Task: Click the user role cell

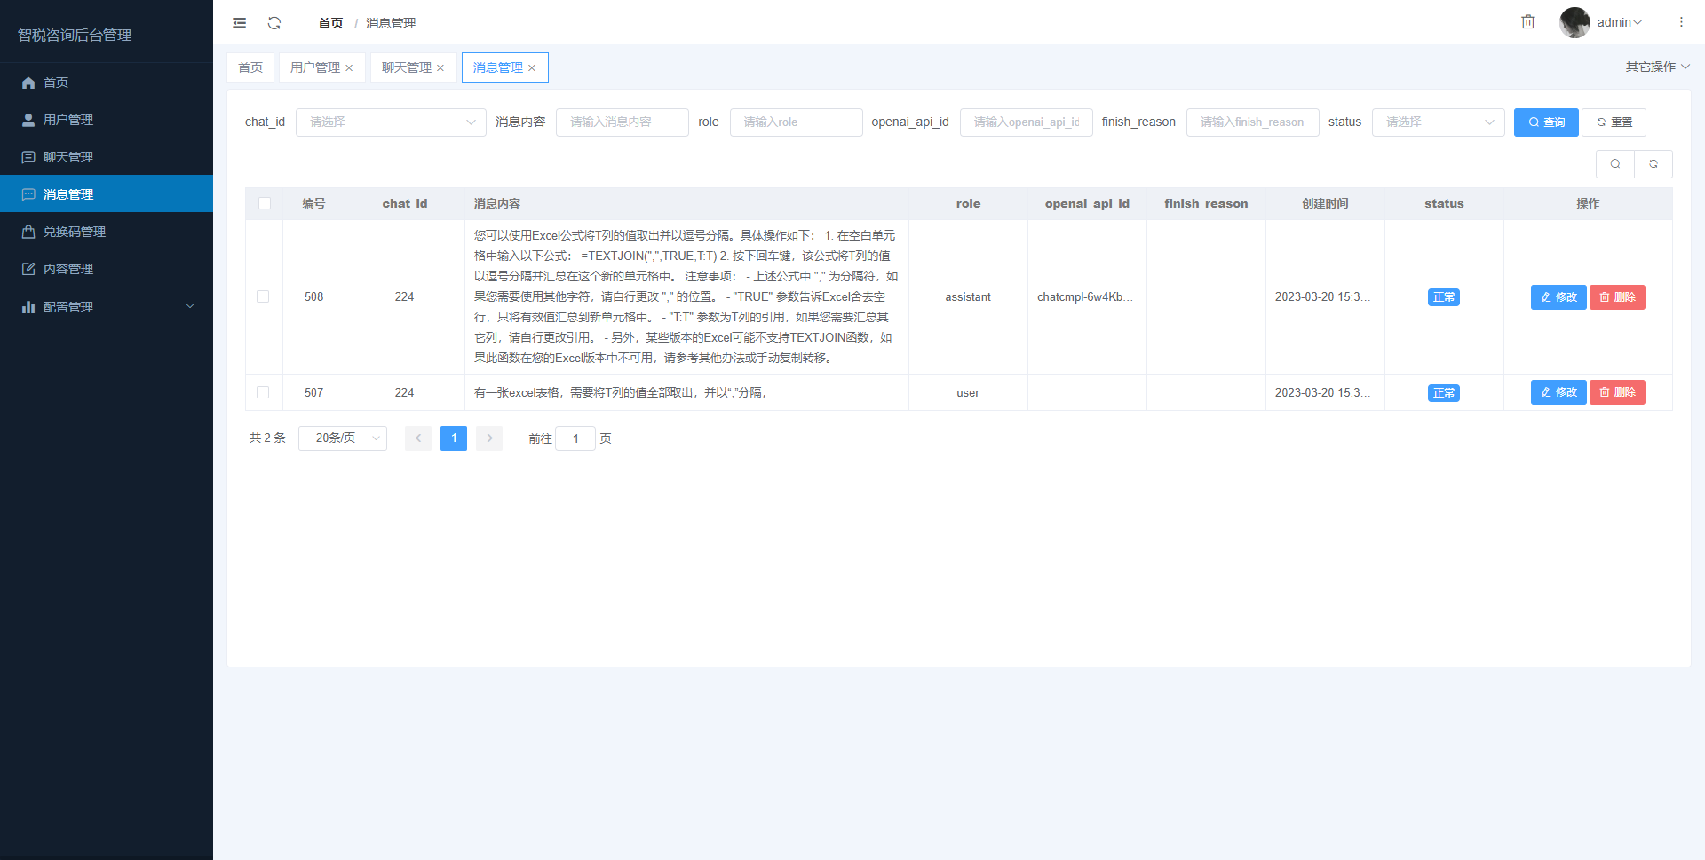Action: [968, 393]
